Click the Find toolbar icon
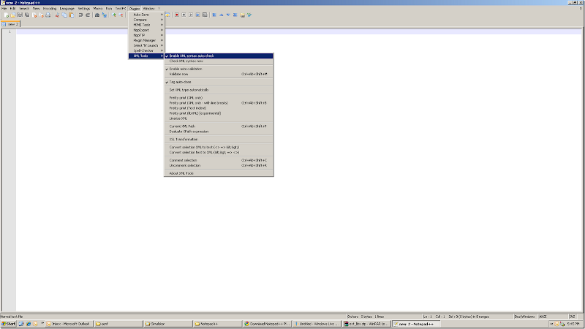The height and width of the screenshot is (329, 585). pyautogui.click(x=97, y=15)
